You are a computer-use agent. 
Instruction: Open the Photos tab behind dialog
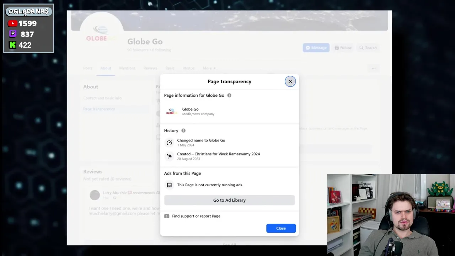click(188, 68)
